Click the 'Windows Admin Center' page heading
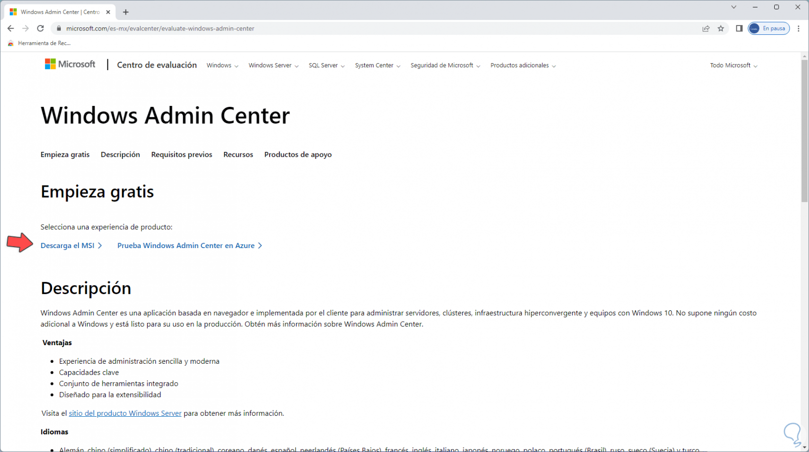The image size is (809, 452). tap(165, 116)
